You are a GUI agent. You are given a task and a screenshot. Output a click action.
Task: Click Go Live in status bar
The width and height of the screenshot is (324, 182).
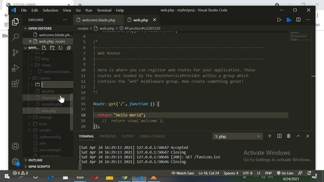[x=285, y=173]
